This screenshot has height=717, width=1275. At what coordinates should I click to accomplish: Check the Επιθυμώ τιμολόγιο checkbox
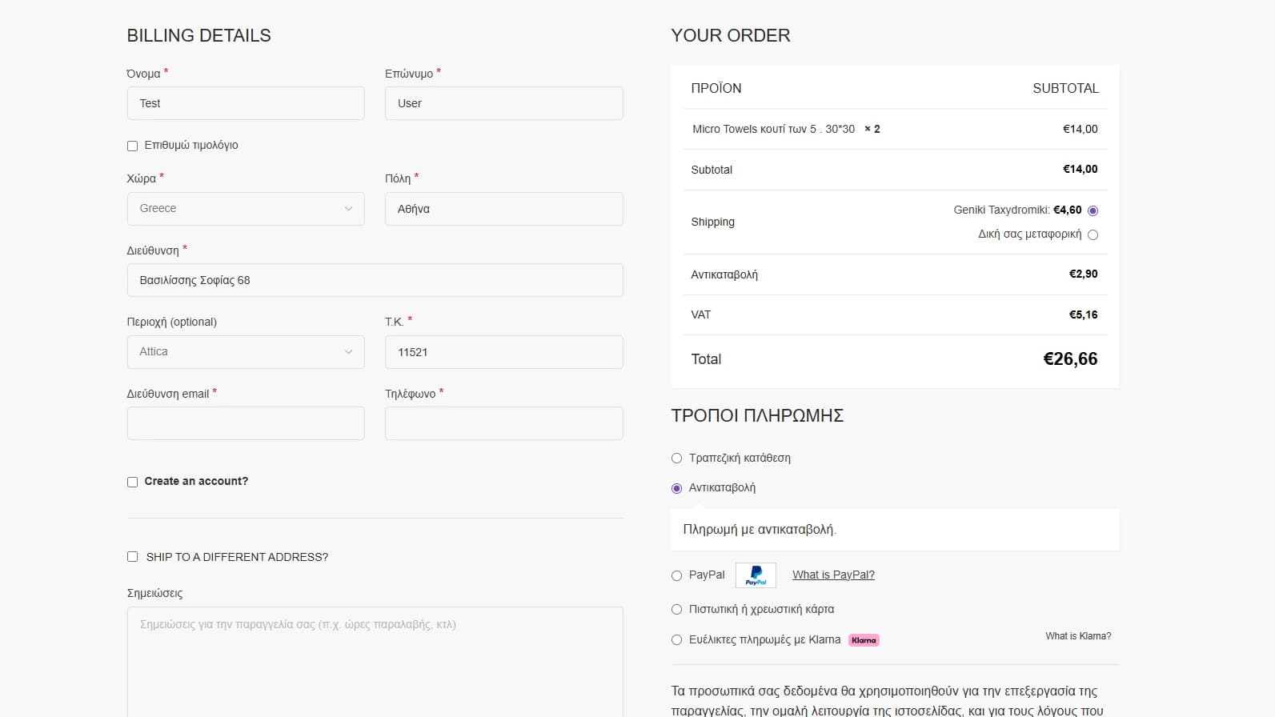(x=132, y=146)
